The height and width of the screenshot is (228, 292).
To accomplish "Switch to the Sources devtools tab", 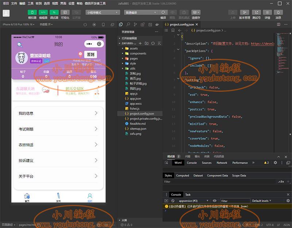I will (207, 163).
